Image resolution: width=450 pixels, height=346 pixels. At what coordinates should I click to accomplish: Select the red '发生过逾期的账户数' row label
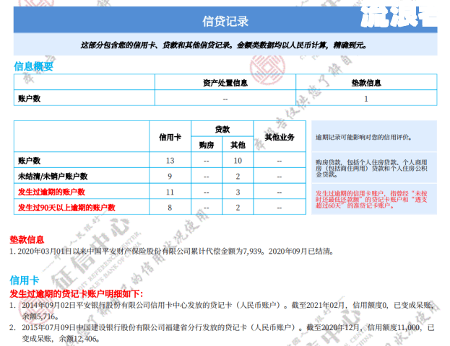(x=51, y=192)
